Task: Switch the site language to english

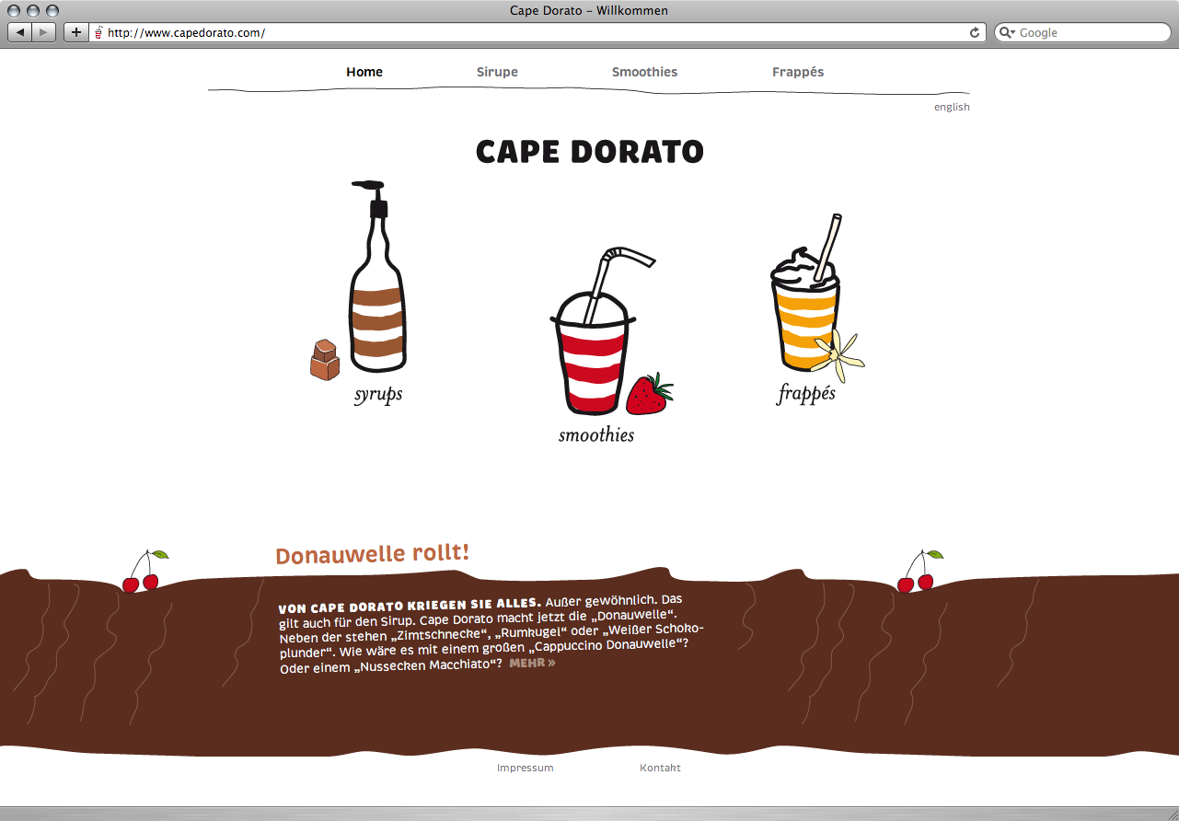Action: [952, 107]
